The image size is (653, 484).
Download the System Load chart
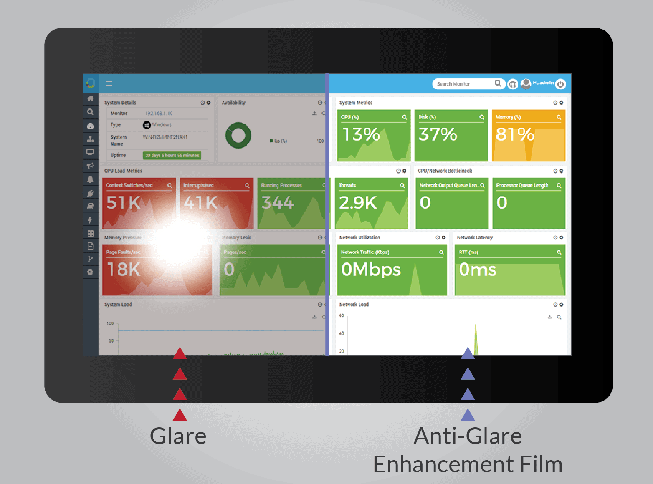click(x=314, y=317)
